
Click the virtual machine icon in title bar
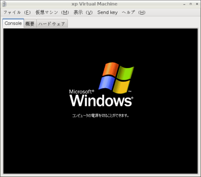point(4,4)
